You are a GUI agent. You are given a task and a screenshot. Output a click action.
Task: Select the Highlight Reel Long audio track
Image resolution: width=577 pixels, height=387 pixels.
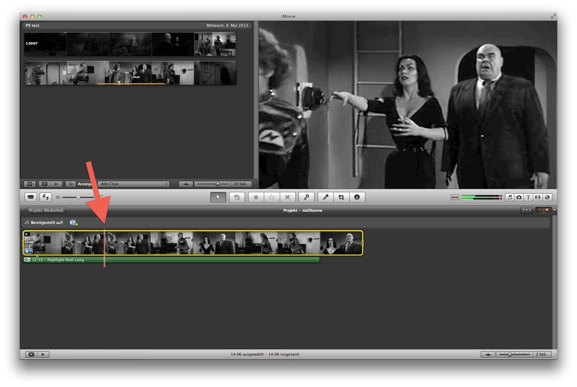(171, 260)
